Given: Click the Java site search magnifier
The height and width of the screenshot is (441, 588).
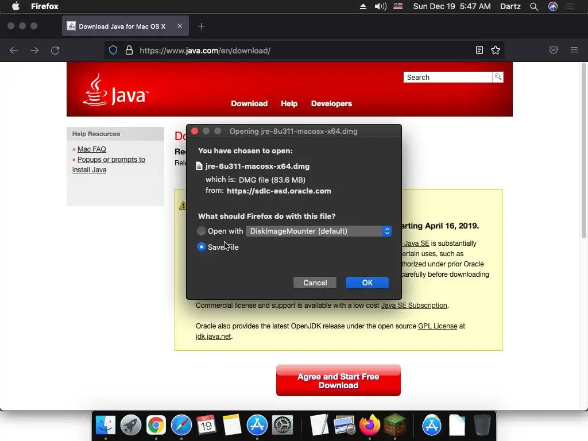Looking at the screenshot, I should [498, 77].
